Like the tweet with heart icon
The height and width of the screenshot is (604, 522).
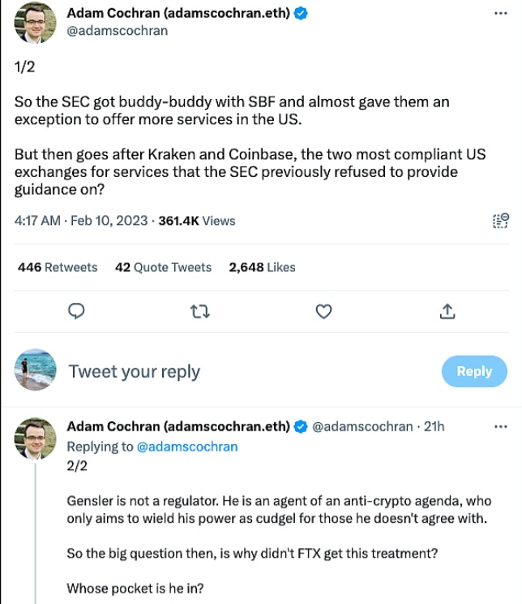[323, 311]
